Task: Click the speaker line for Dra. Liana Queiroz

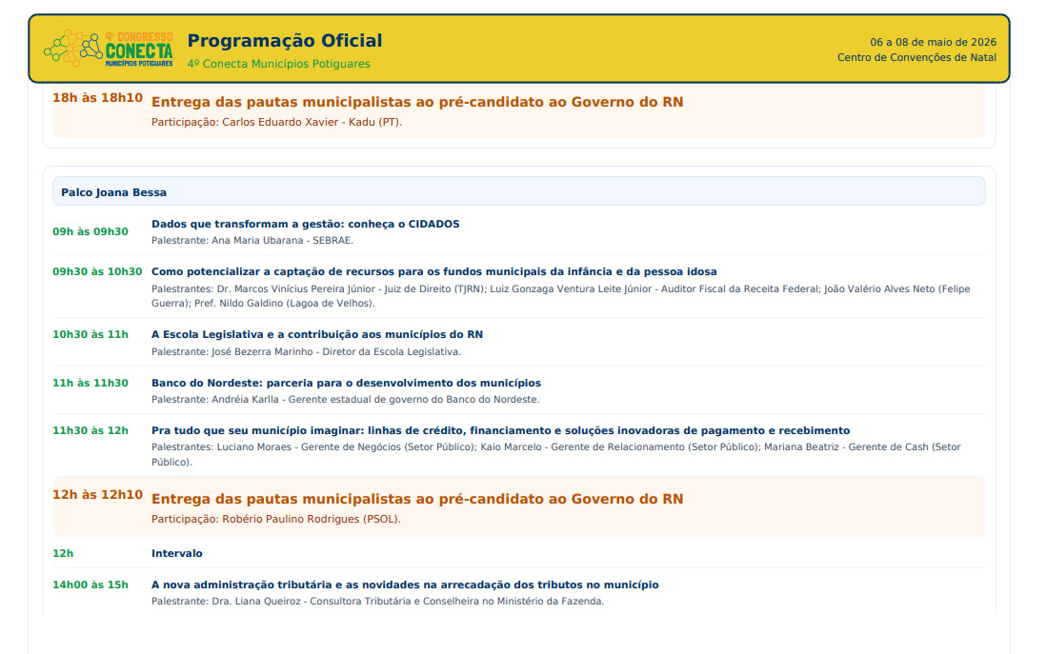Action: pos(377,602)
